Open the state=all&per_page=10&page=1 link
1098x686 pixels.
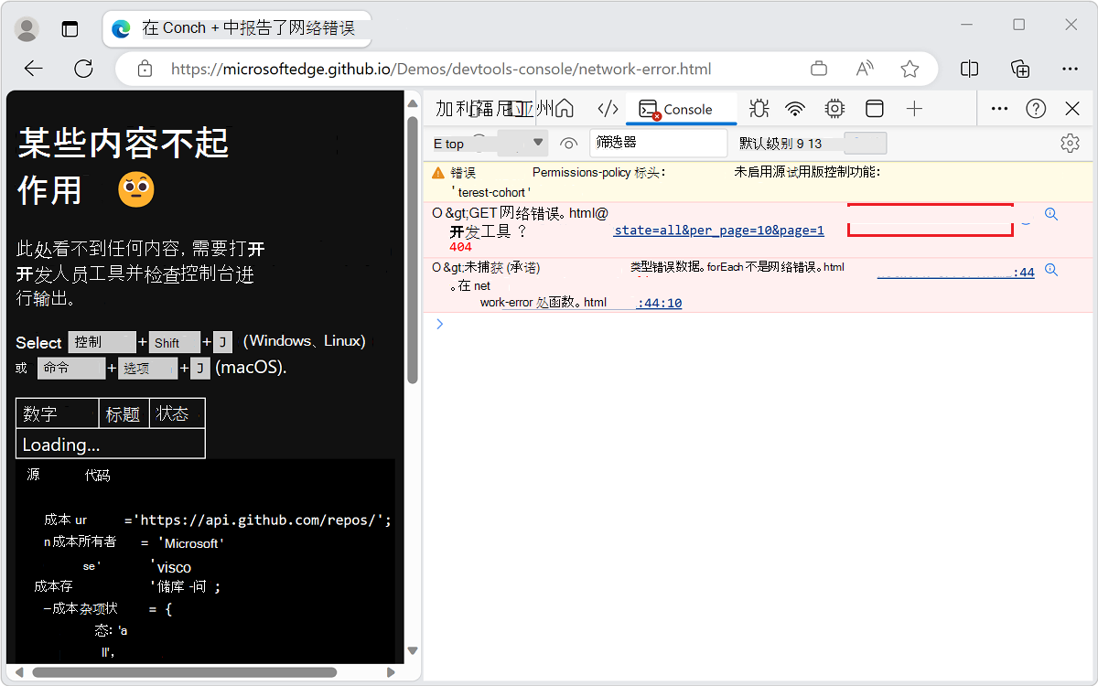click(719, 230)
